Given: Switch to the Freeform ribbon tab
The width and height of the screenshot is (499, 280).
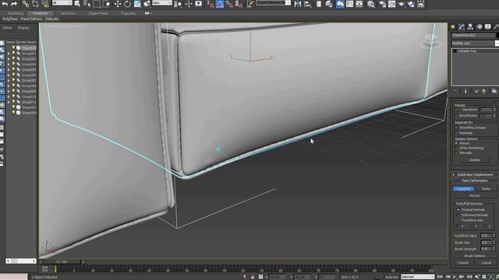Looking at the screenshot, I should [x=40, y=13].
